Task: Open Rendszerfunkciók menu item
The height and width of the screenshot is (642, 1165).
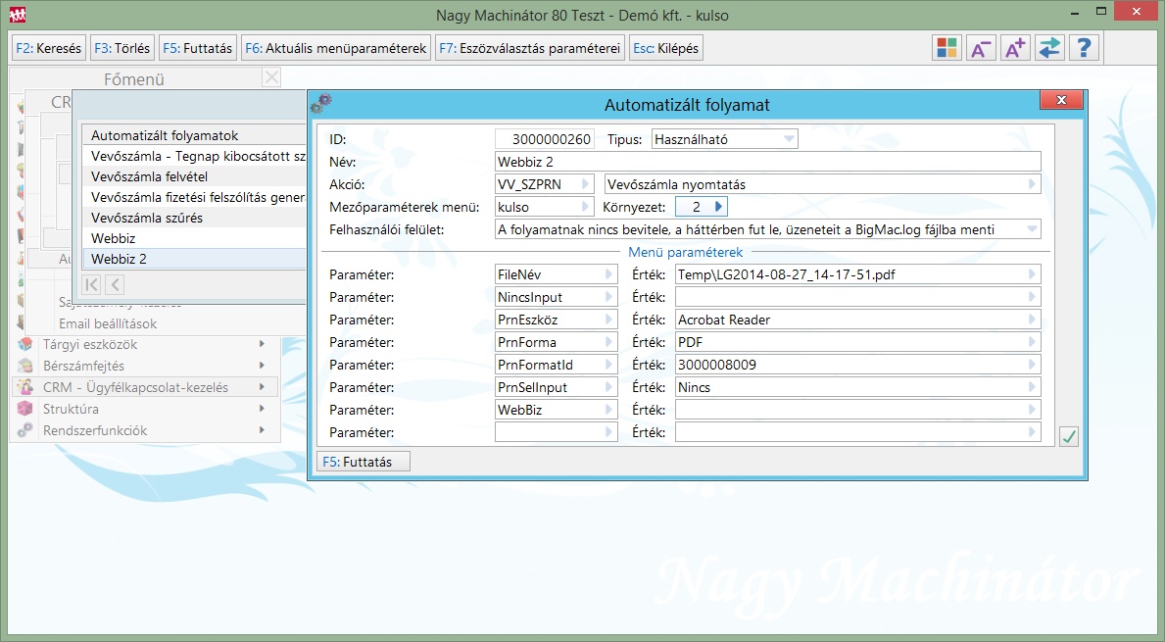Action: tap(146, 430)
